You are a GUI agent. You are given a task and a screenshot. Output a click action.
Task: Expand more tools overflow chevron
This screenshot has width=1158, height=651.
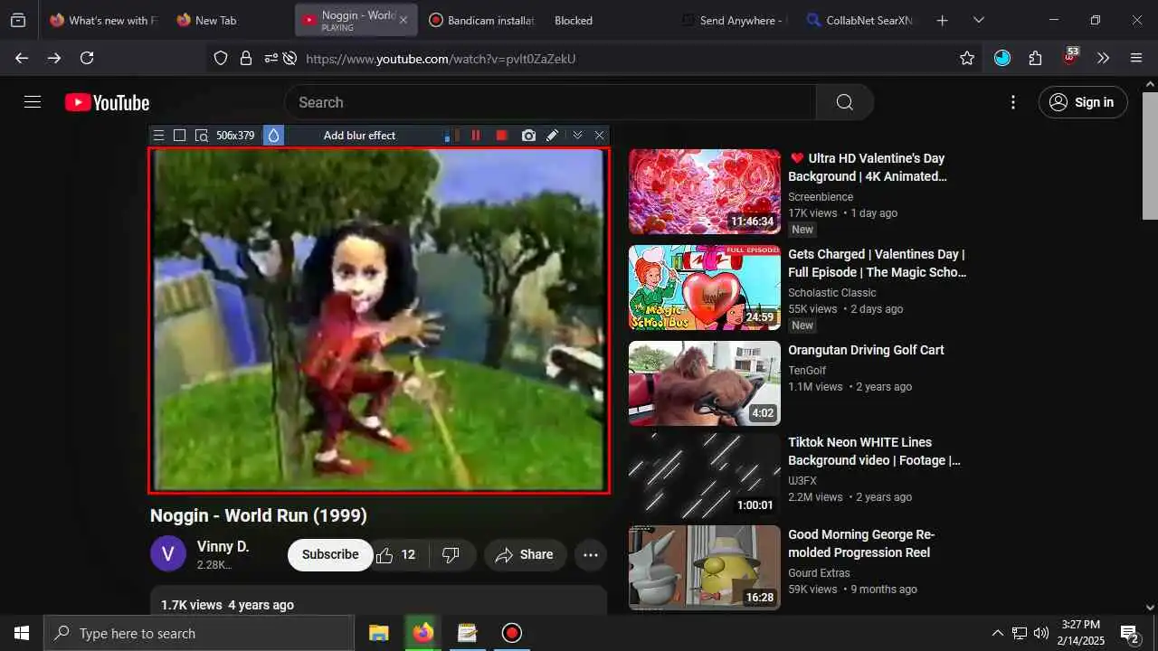1103,58
